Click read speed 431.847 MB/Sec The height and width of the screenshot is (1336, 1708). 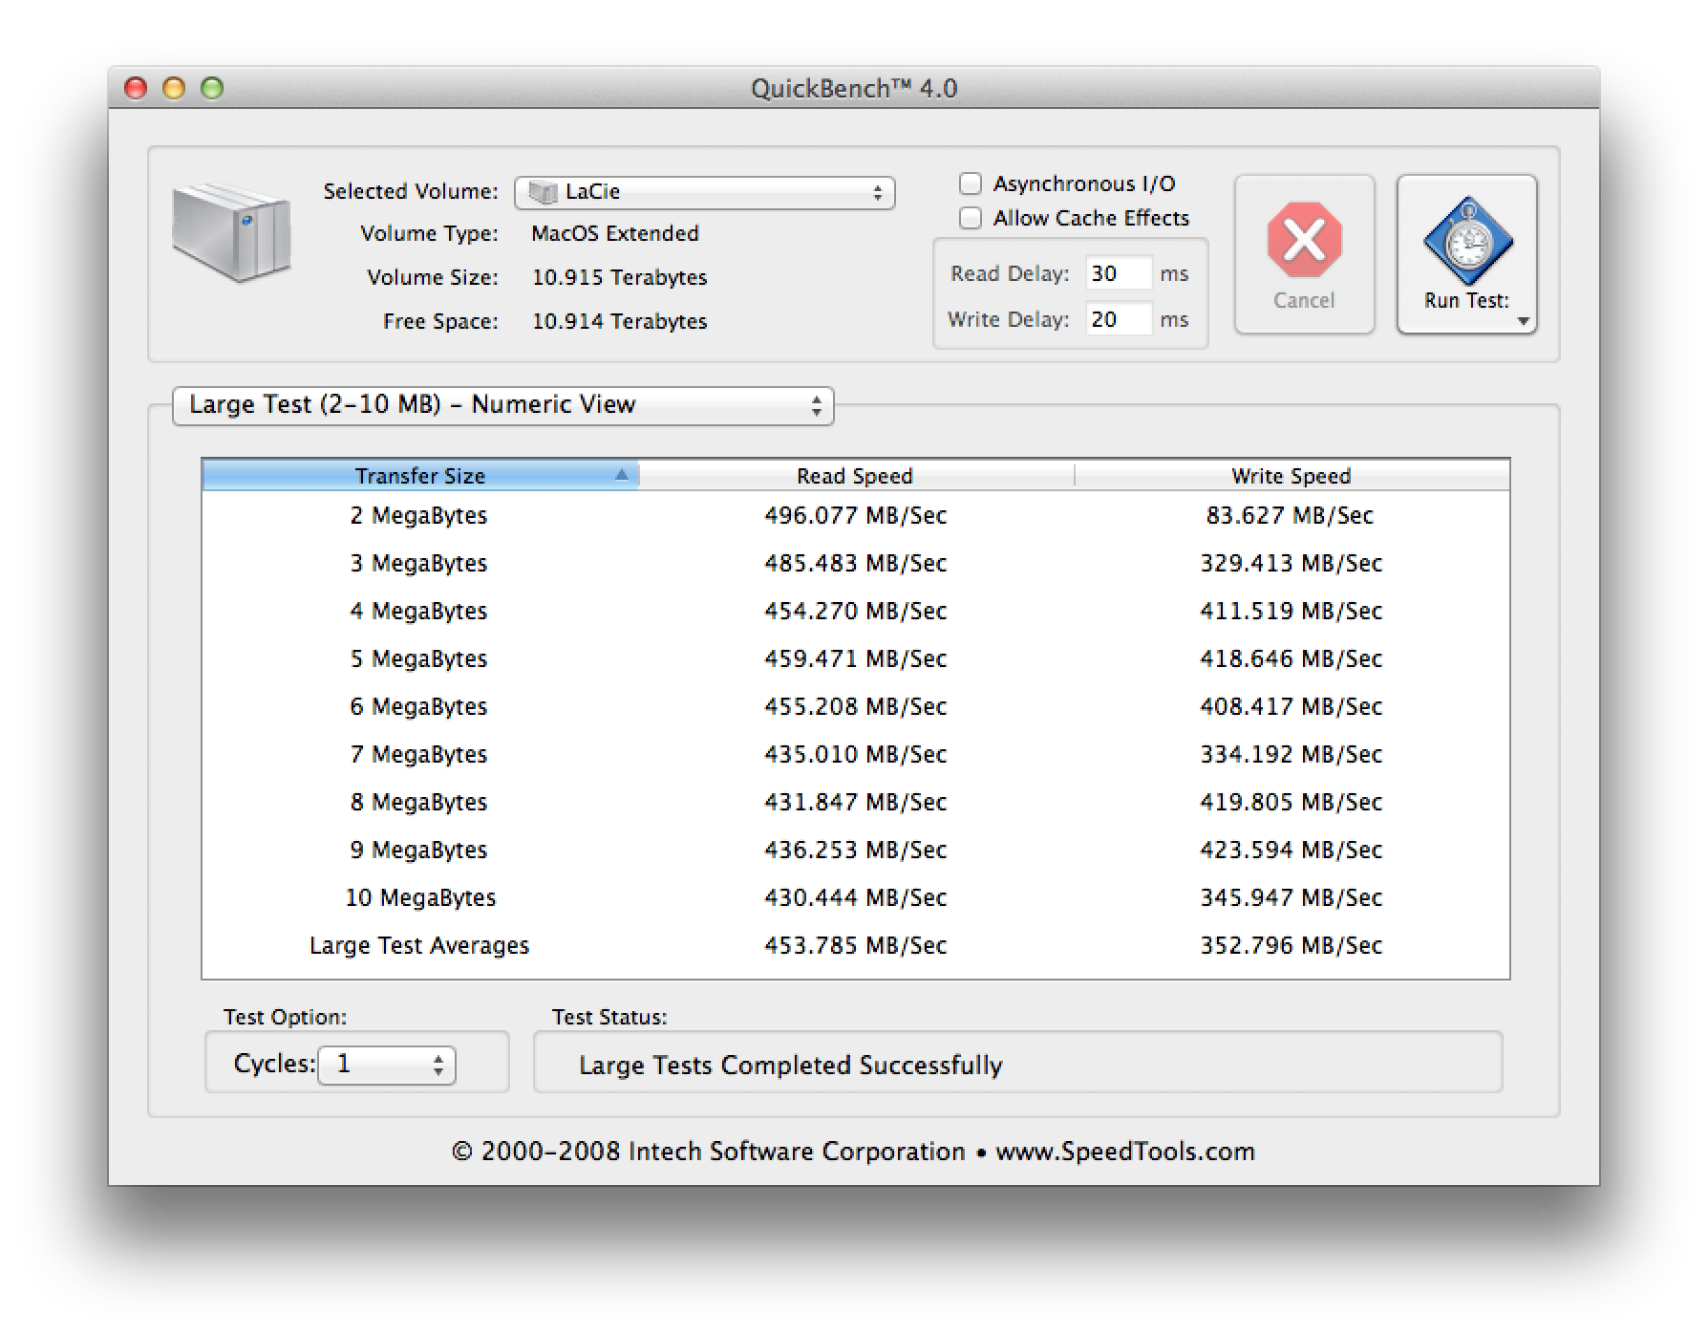[856, 803]
